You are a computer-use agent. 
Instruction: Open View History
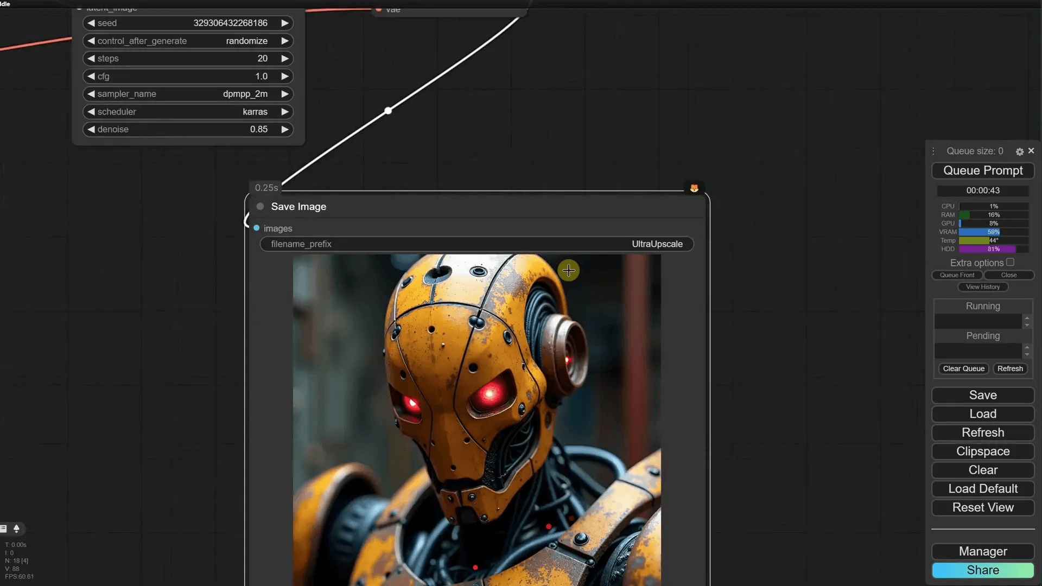pos(983,286)
